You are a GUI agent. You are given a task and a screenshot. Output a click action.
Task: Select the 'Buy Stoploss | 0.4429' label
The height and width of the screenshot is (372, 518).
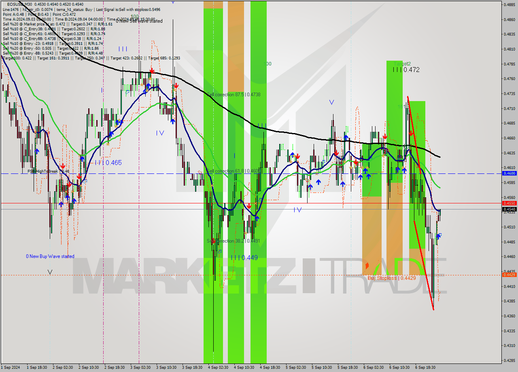pyautogui.click(x=392, y=278)
